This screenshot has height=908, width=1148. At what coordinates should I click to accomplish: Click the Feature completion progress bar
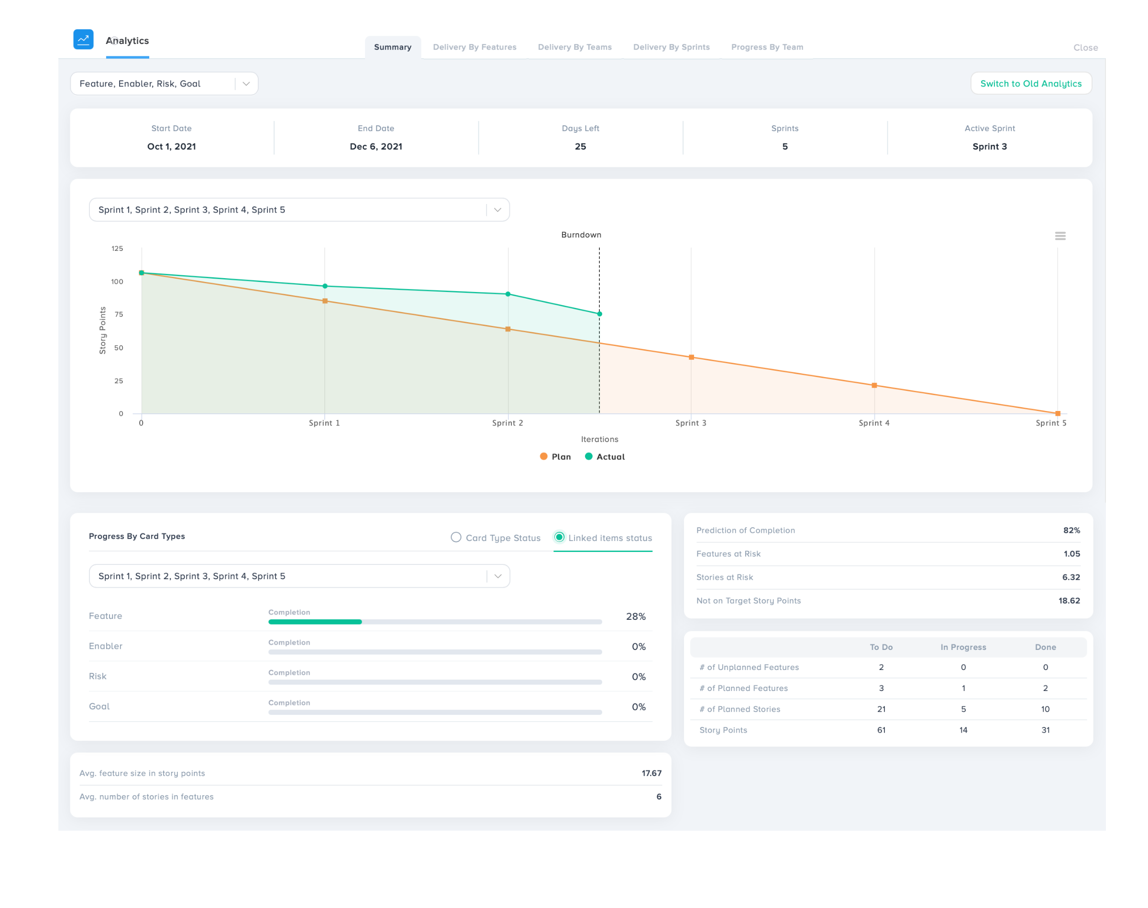coord(435,621)
